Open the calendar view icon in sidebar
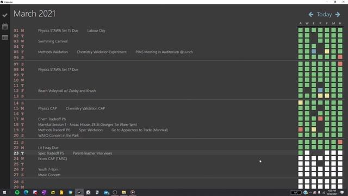Viewport: 348px width, 196px height. click(x=5, y=27)
